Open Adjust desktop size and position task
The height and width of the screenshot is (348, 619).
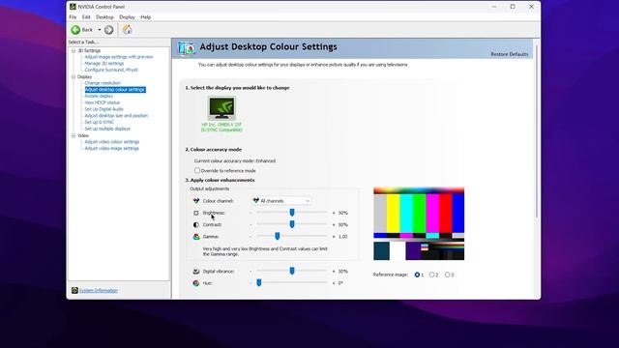coord(116,116)
